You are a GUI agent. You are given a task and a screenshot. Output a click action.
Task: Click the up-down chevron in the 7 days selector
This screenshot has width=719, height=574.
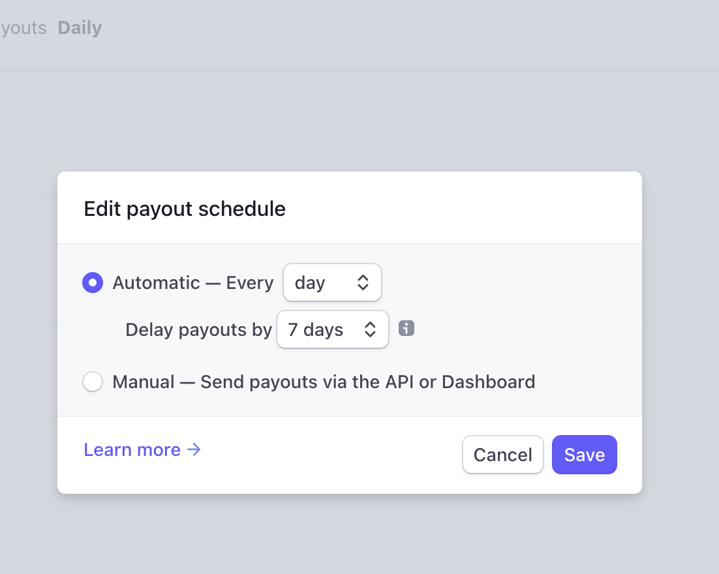click(x=370, y=329)
